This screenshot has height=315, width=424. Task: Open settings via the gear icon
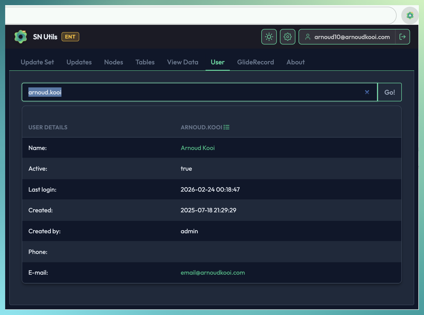coord(287,37)
